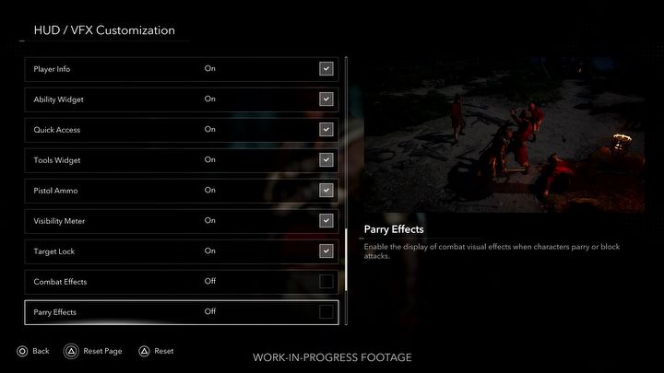This screenshot has width=664, height=373.
Task: Click the Reset text button
Action: pos(164,351)
